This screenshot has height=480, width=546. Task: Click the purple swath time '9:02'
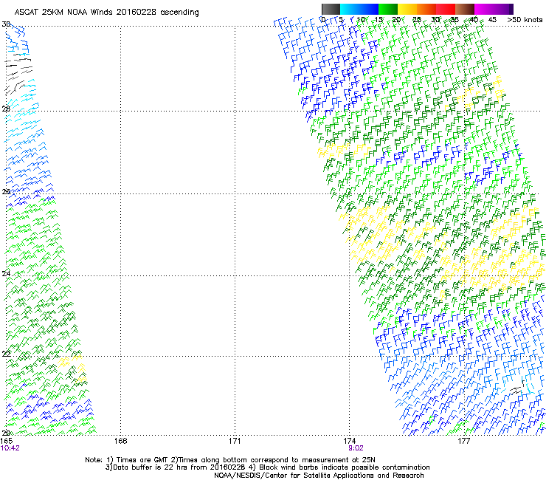pos(356,448)
